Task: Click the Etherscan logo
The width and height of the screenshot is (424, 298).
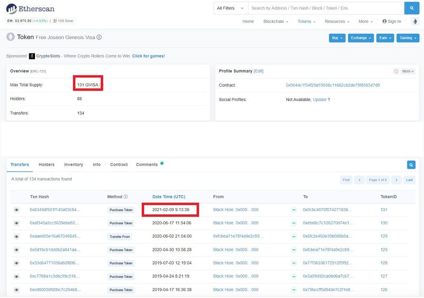Action: [x=30, y=8]
